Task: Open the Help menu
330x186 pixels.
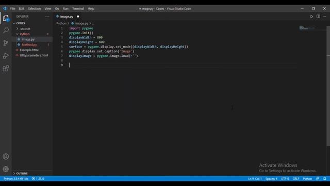Action: point(91,9)
